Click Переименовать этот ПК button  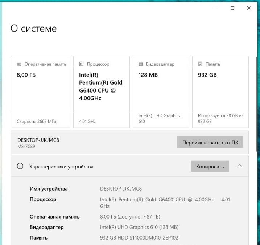pos(210,142)
